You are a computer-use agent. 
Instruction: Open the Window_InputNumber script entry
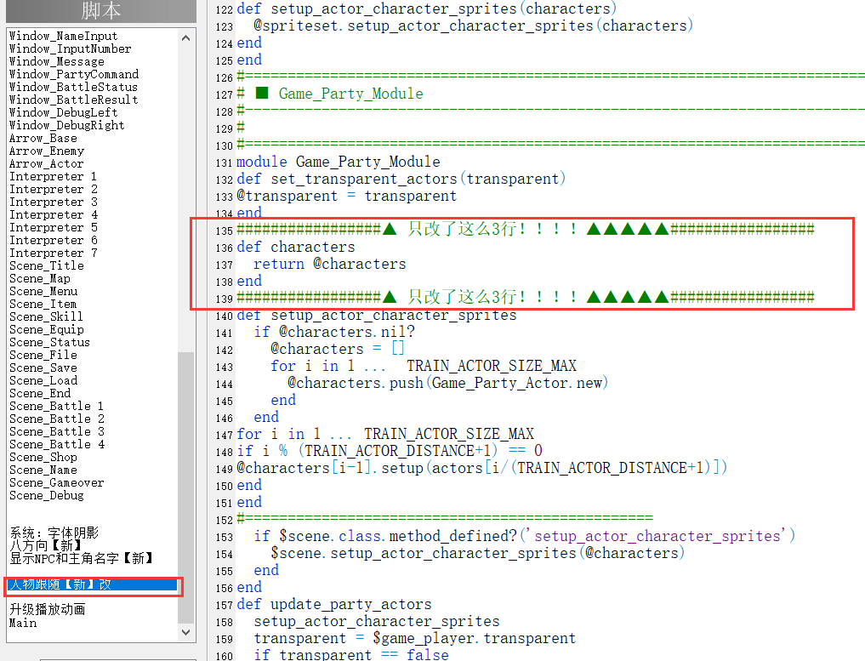coord(70,48)
